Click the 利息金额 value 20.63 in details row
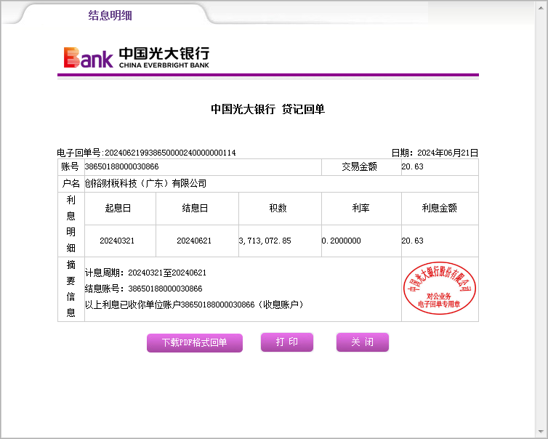Viewport: 548px width, 439px height. pos(412,241)
